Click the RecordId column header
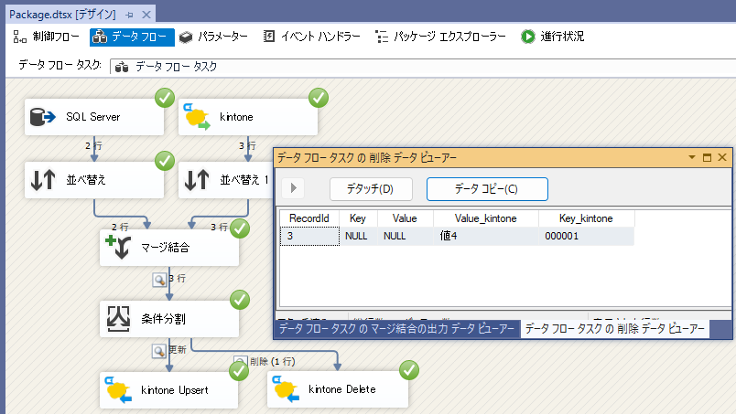The height and width of the screenshot is (414, 736). tap(309, 218)
